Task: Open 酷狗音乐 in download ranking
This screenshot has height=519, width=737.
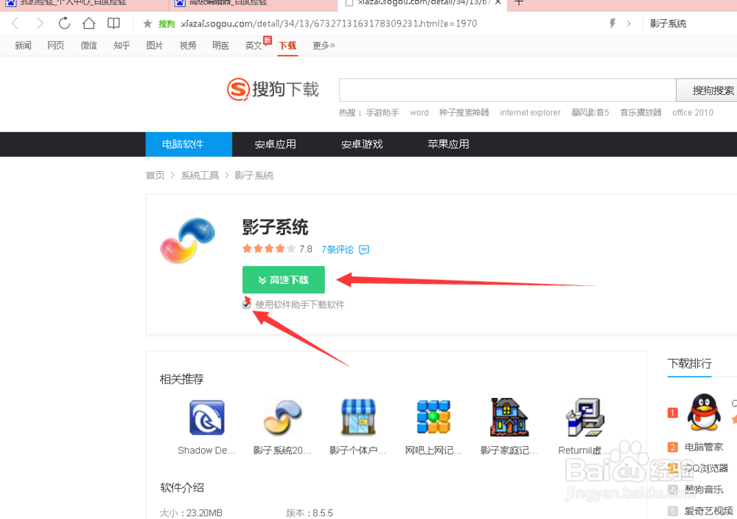Action: click(x=704, y=490)
